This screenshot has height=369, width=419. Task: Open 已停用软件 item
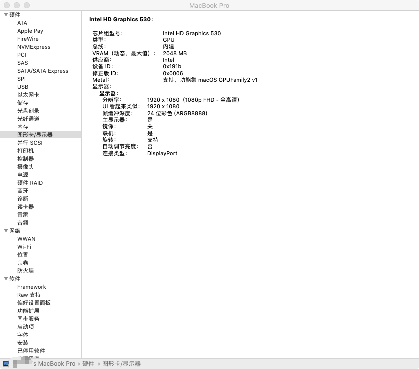coord(31,351)
